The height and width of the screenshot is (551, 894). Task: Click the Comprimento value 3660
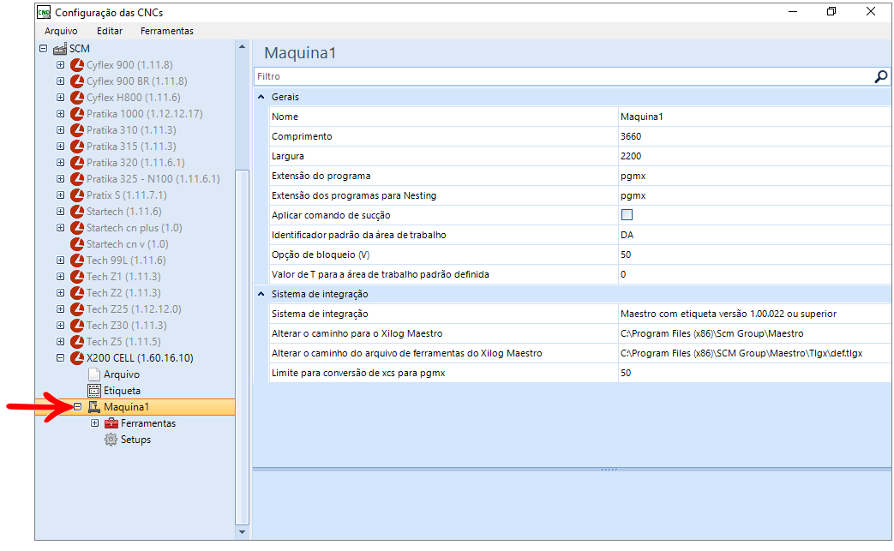(631, 136)
